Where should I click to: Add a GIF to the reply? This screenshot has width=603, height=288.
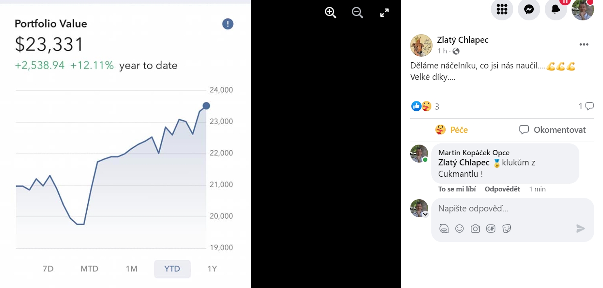[x=491, y=229]
